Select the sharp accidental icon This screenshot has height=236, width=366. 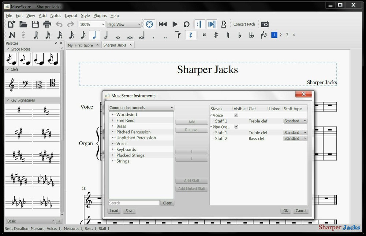coord(216,35)
